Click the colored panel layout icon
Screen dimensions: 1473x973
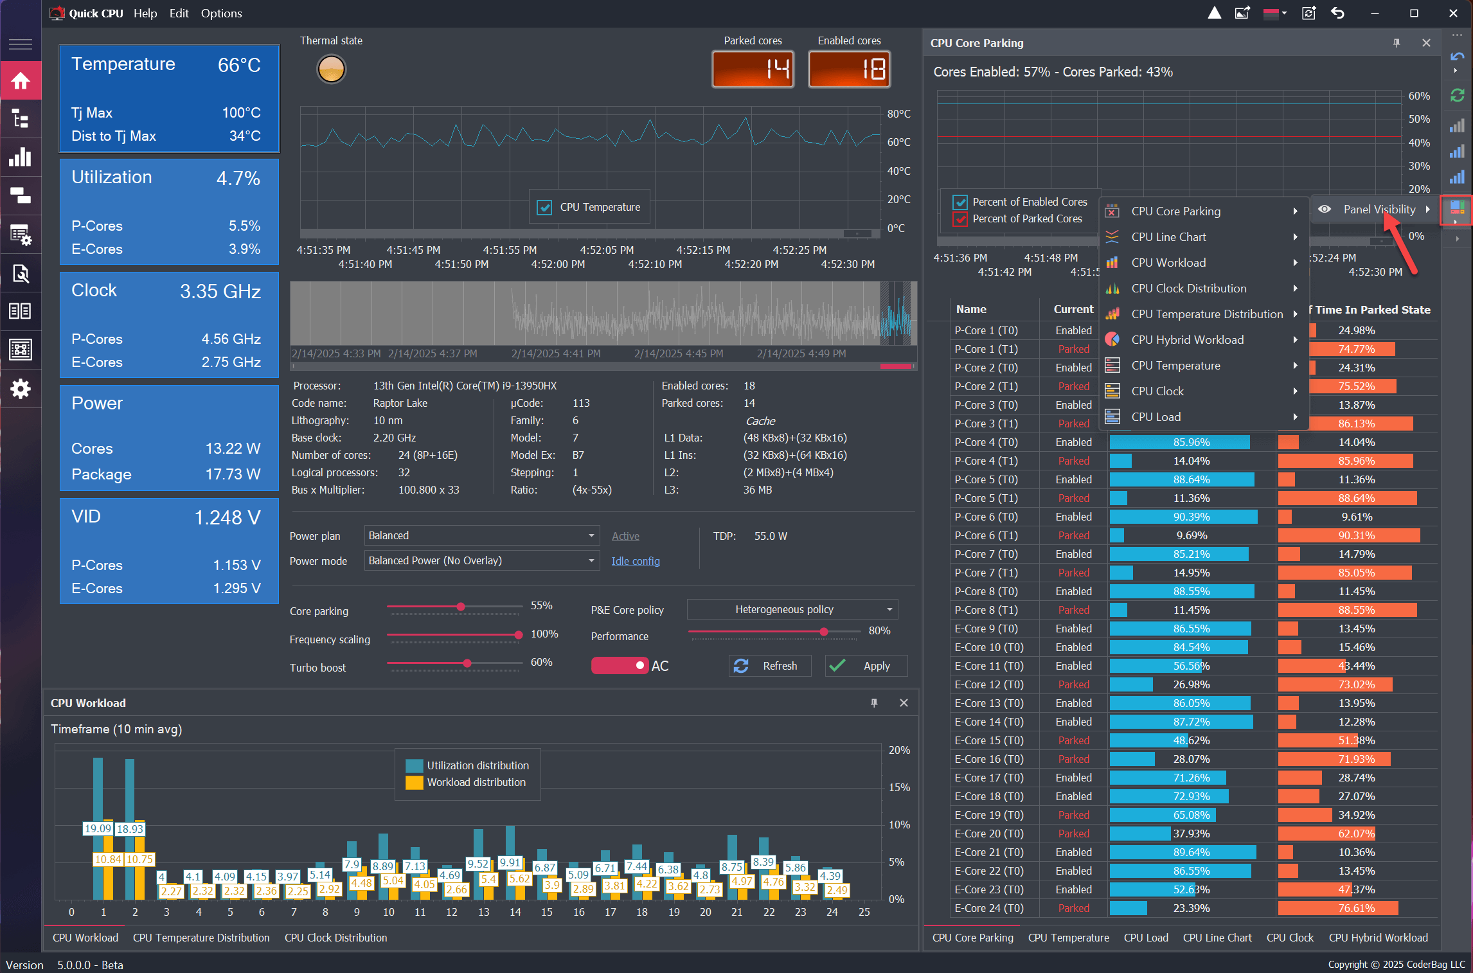pyautogui.click(x=1458, y=208)
